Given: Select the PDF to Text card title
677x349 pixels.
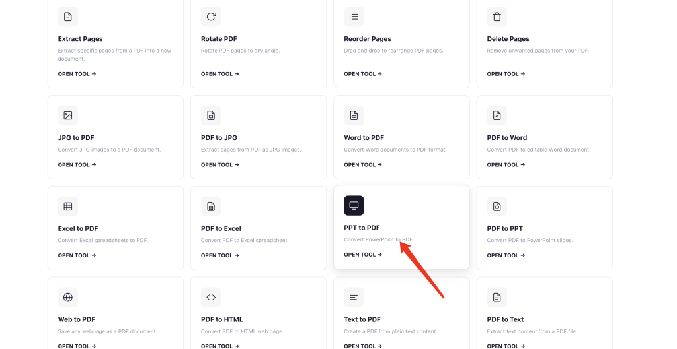Looking at the screenshot, I should click(505, 319).
